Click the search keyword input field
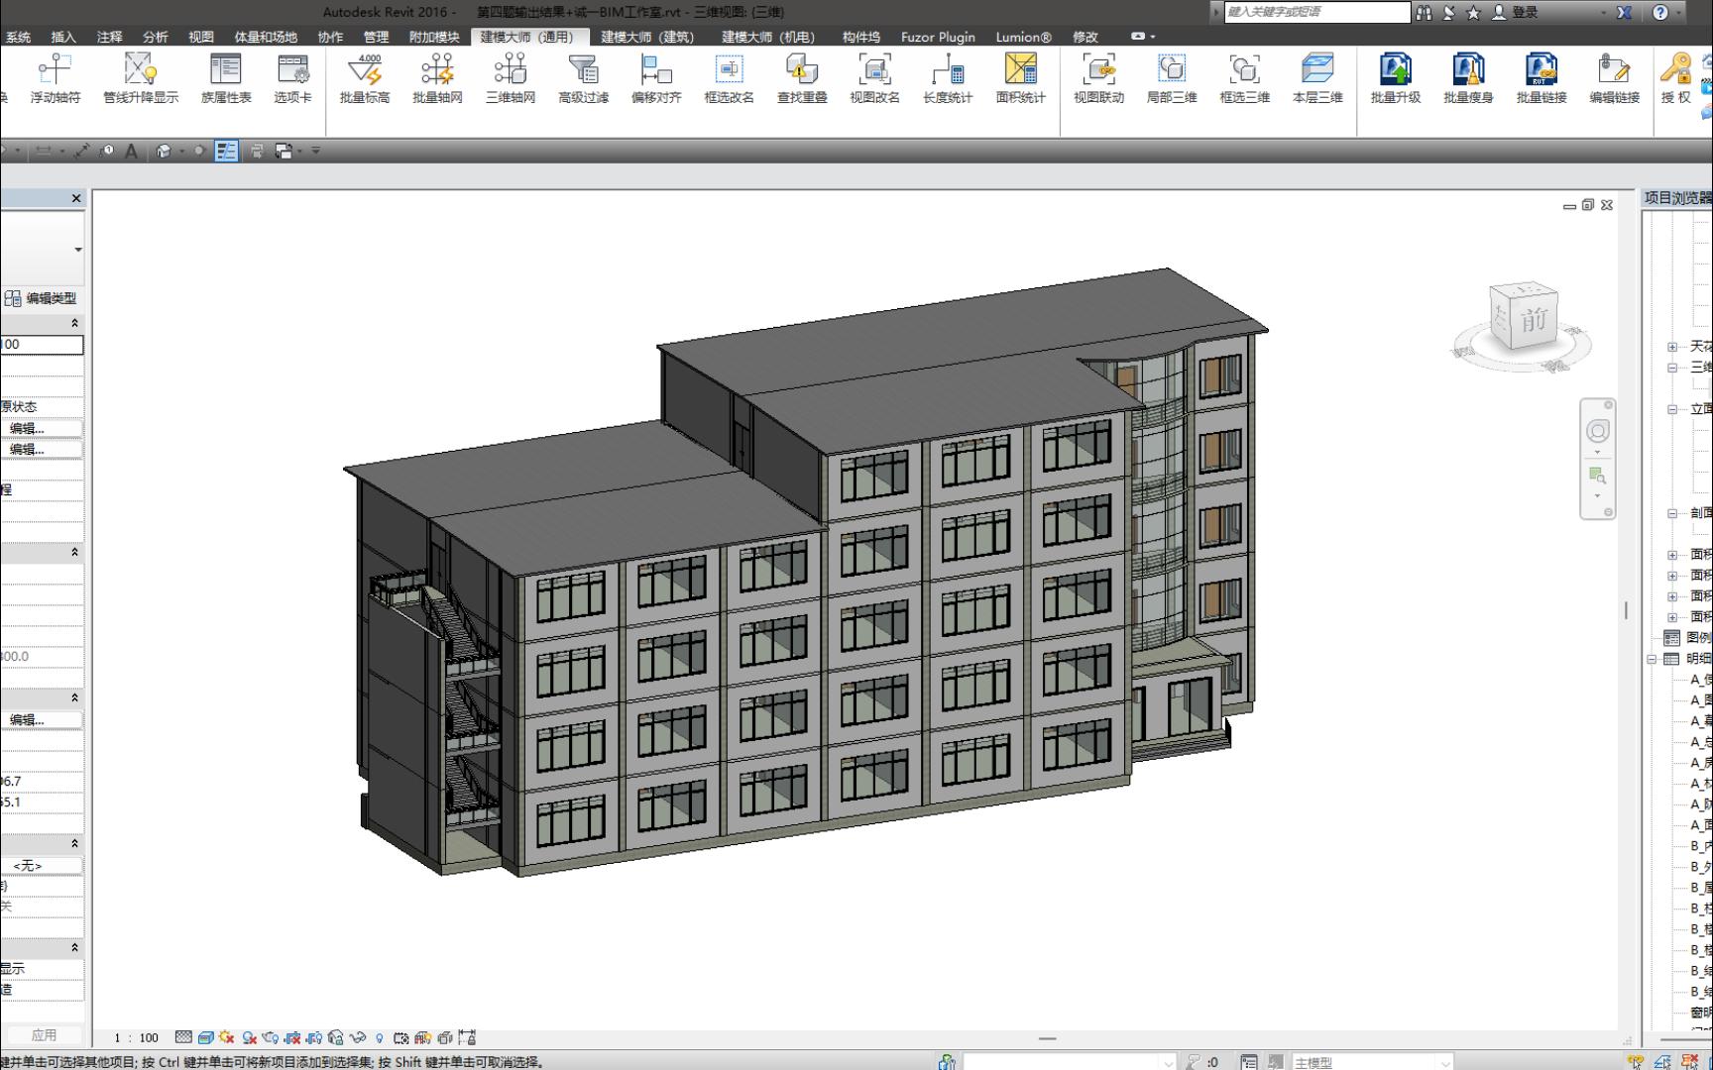This screenshot has width=1713, height=1070. point(1316,12)
